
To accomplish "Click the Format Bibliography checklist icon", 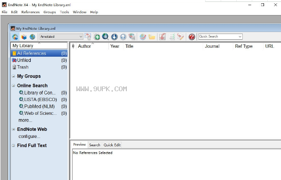I will (x=172, y=37).
